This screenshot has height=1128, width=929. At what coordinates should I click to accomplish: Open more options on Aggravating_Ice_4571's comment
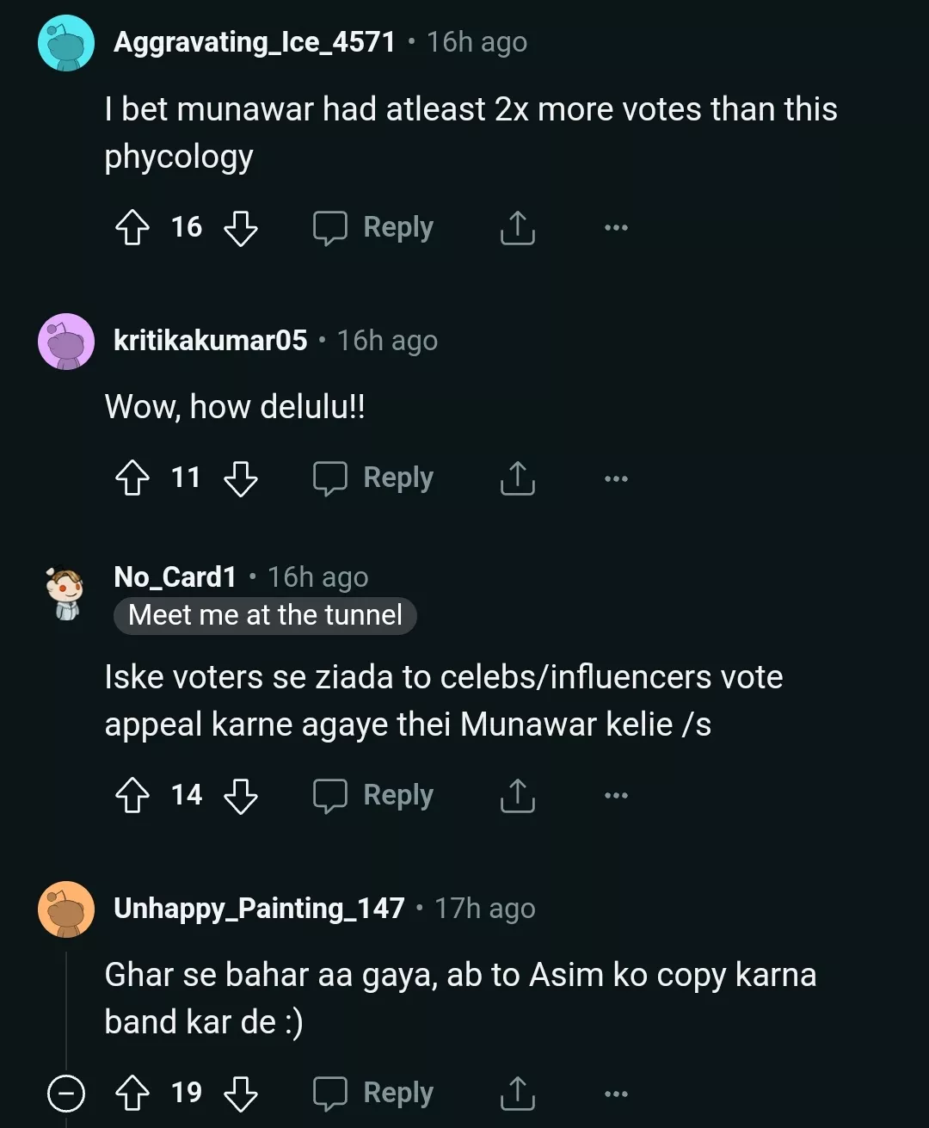coord(616,228)
